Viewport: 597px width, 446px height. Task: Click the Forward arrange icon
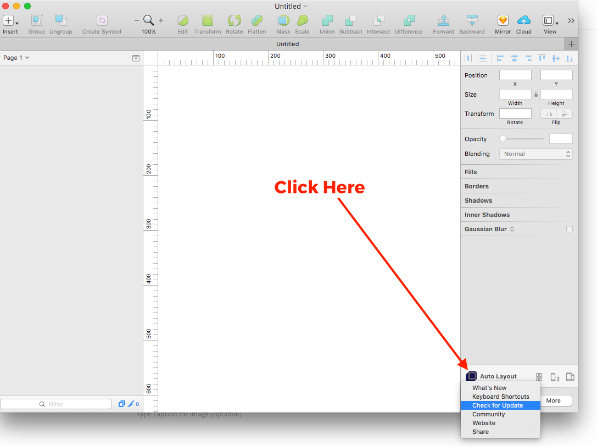tap(443, 21)
